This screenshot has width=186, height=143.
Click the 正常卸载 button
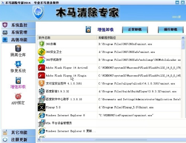coord(135,29)
